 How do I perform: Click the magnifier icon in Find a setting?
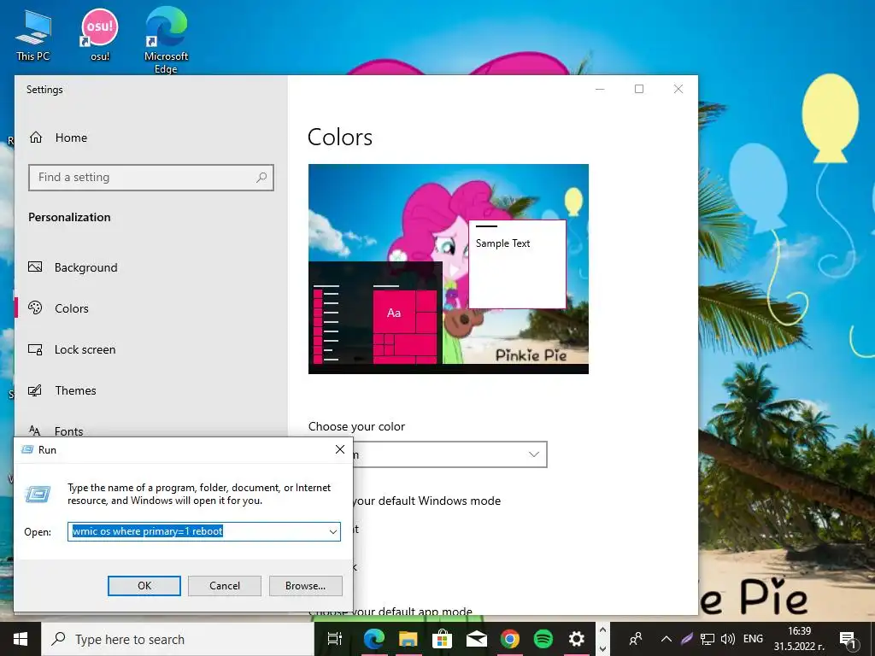click(261, 178)
